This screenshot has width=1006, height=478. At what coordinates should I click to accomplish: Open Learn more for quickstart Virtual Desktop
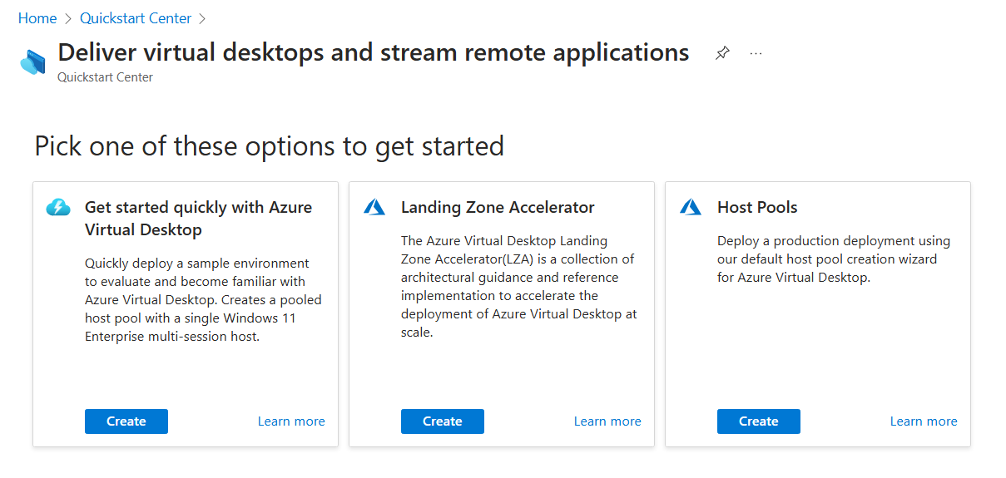(x=291, y=421)
